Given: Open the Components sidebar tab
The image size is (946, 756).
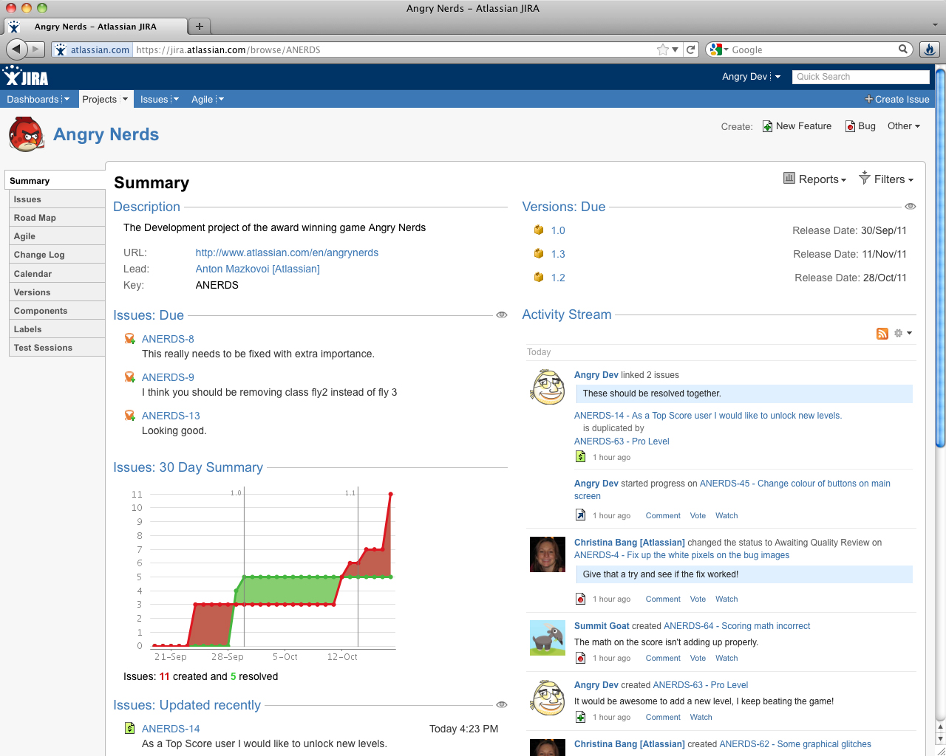Looking at the screenshot, I should pos(57,311).
